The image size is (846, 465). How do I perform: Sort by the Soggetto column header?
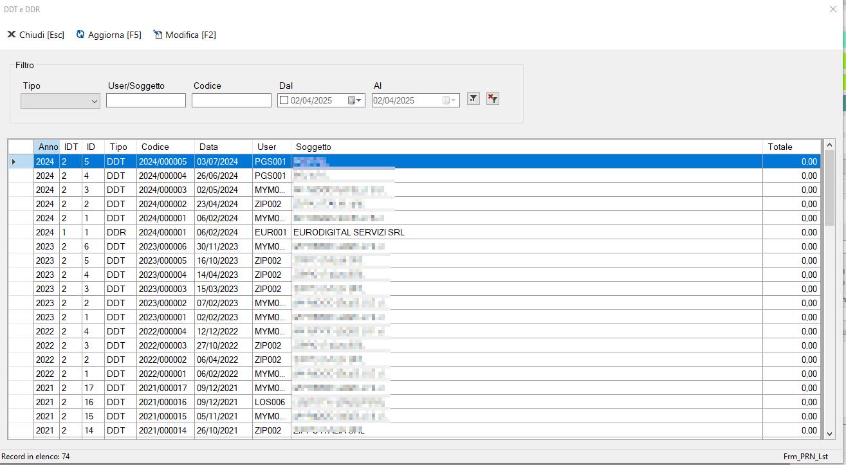(x=527, y=147)
